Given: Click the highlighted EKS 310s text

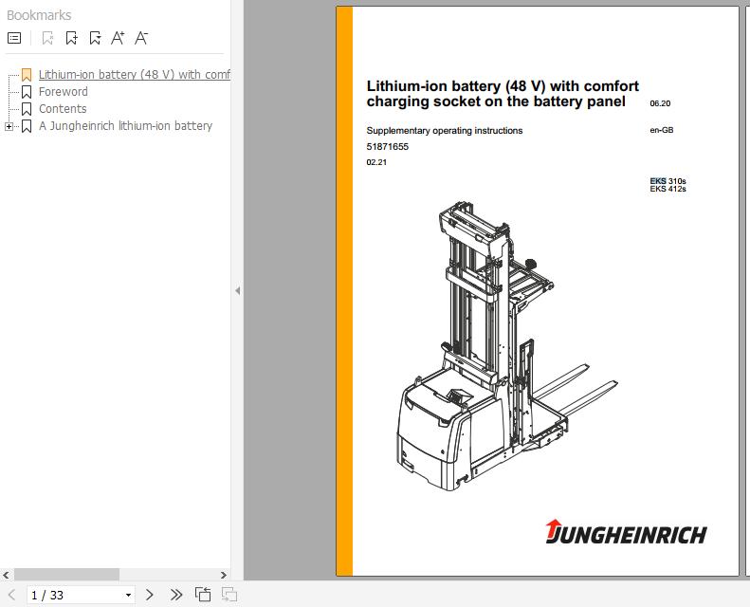Looking at the screenshot, I should 668,181.
